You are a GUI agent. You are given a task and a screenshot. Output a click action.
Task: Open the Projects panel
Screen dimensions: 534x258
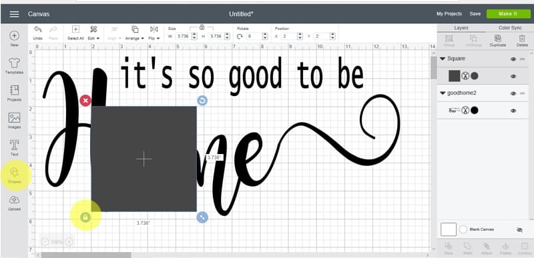pos(14,93)
